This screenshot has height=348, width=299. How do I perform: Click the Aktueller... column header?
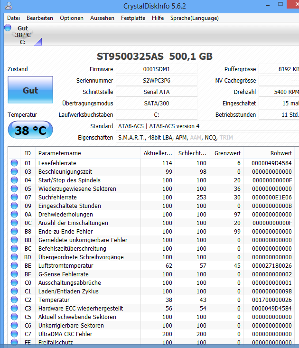[158, 153]
